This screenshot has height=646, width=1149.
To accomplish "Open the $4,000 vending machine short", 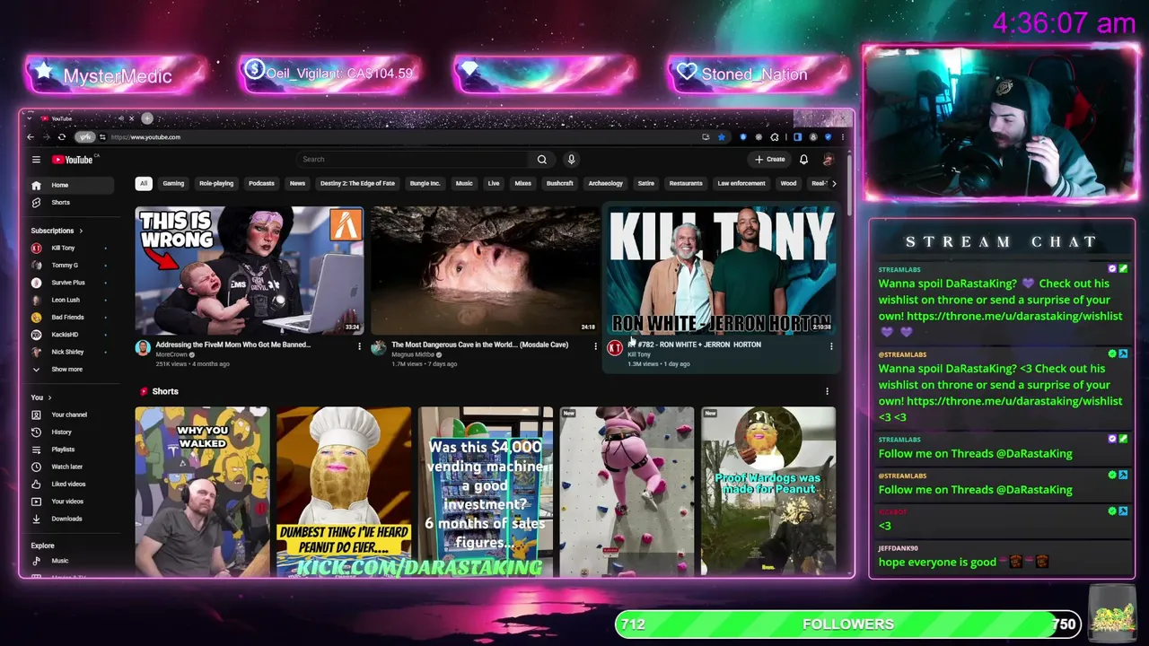I will pyautogui.click(x=486, y=491).
